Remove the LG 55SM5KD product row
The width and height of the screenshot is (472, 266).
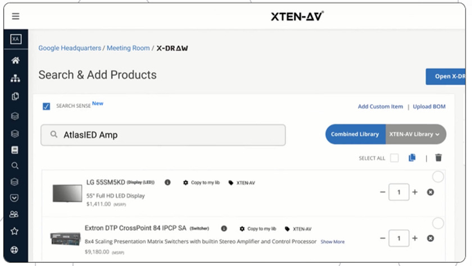tap(430, 192)
